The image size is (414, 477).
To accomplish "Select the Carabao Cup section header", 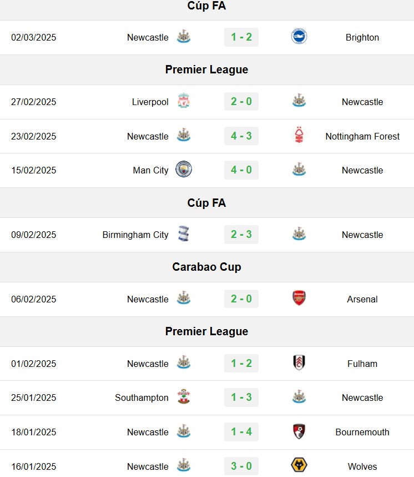I will pos(207,267).
